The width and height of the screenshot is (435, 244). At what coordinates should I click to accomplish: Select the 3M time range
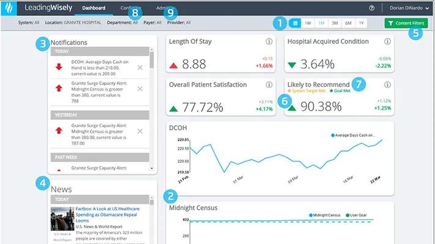pyautogui.click(x=335, y=23)
